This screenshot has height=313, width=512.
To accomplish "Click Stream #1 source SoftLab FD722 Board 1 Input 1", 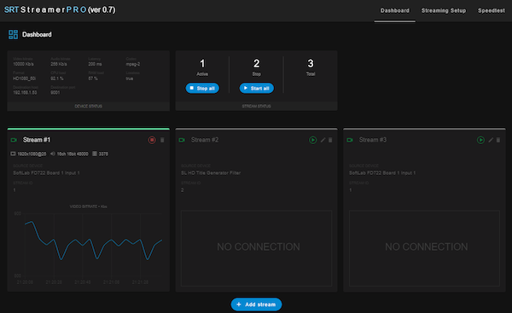I will (x=46, y=173).
